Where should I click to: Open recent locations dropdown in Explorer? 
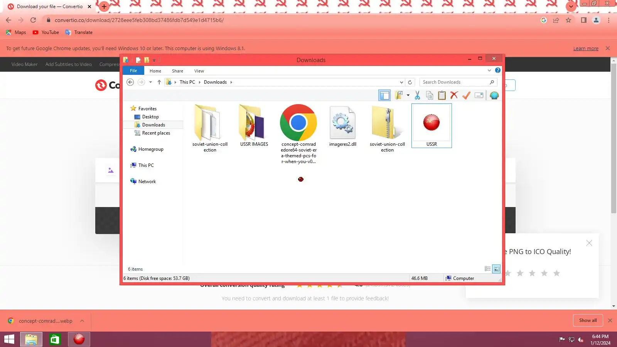coord(150,82)
